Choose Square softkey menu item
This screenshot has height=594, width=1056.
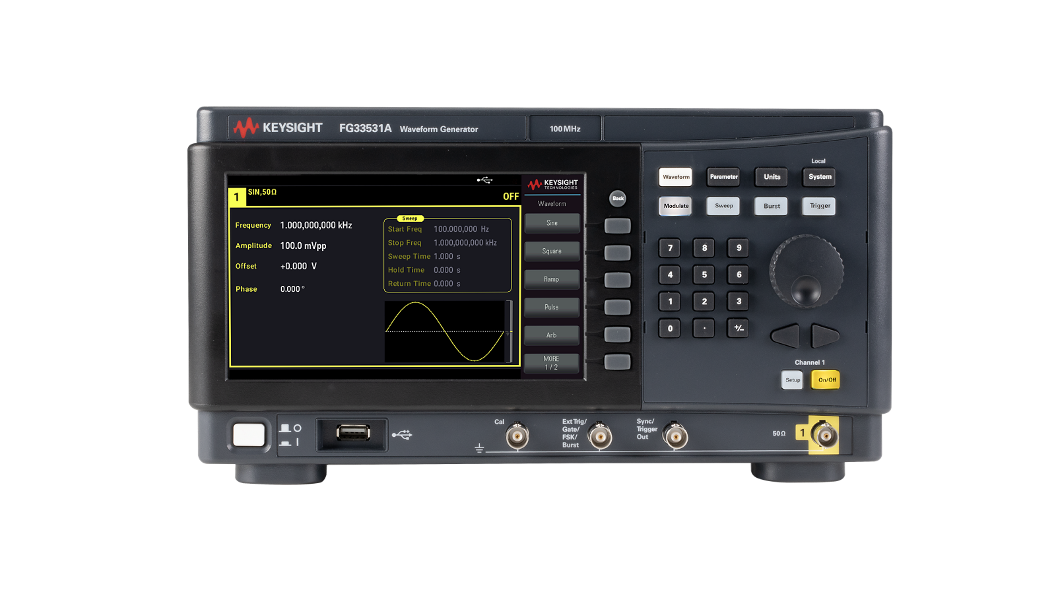(x=552, y=251)
